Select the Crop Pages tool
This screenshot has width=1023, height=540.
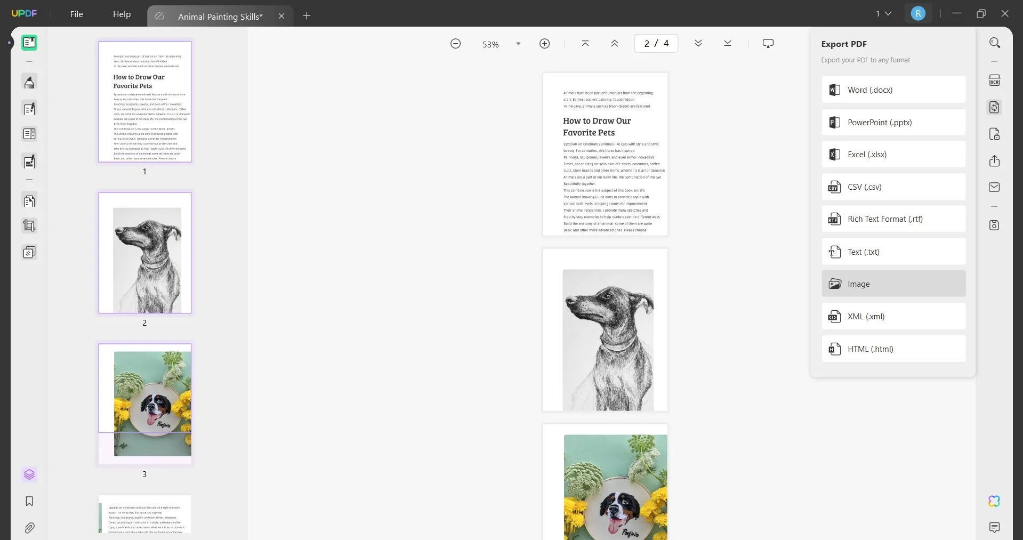29,226
